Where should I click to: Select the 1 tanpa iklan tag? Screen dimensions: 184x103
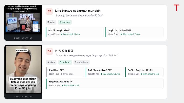[x=82, y=62]
